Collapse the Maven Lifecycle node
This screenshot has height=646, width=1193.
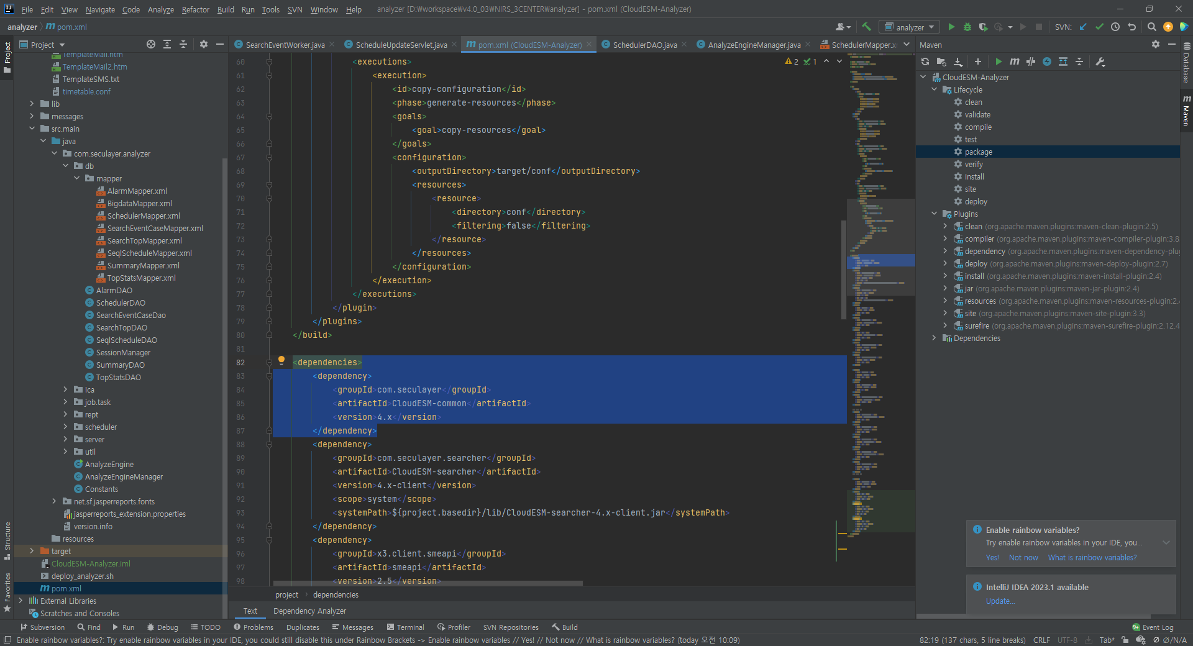point(934,89)
